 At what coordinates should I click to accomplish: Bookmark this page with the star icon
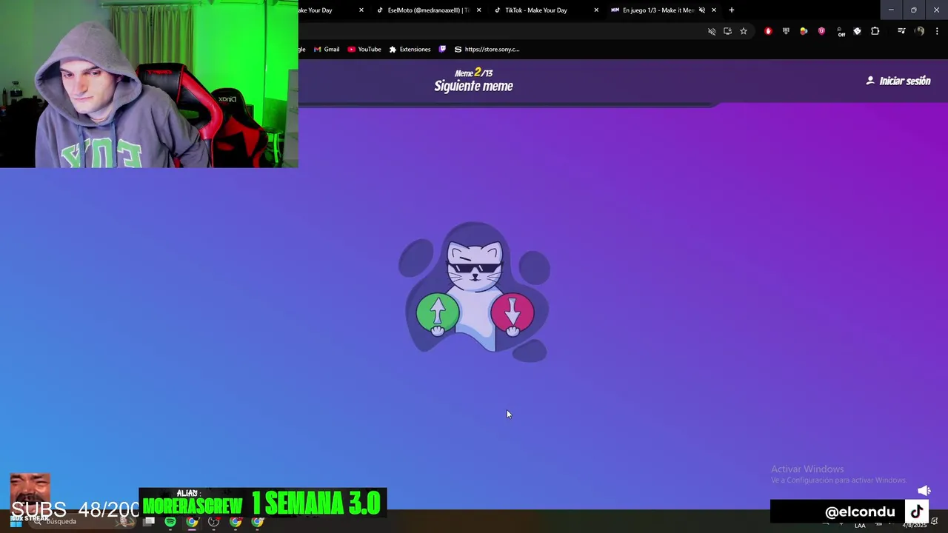pyautogui.click(x=744, y=31)
